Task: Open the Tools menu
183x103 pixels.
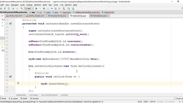Action: tap(56, 5)
